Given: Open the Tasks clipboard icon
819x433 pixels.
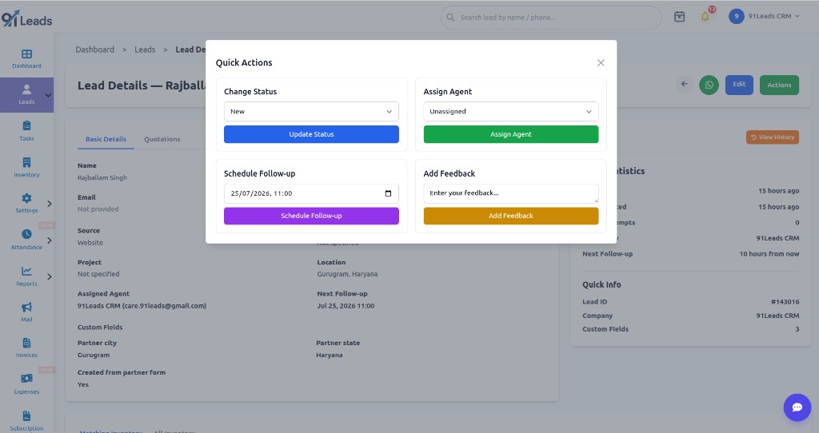Looking at the screenshot, I should click(26, 125).
